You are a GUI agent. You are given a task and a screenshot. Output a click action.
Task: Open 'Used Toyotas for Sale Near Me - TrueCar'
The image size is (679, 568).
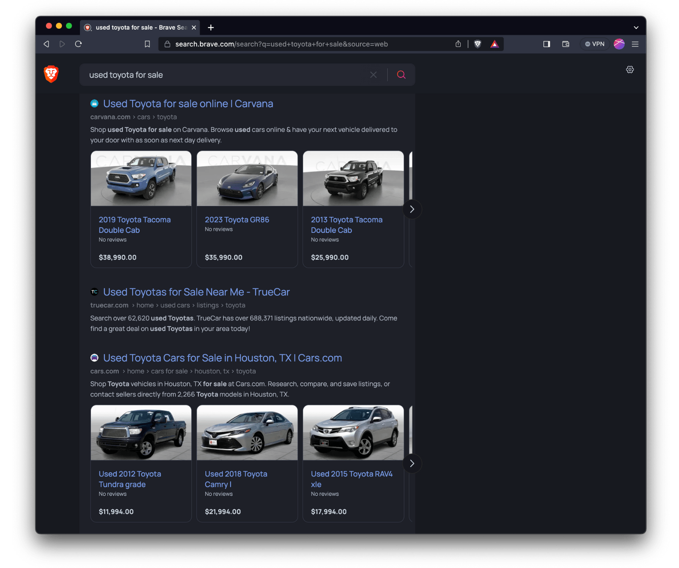[x=196, y=292]
